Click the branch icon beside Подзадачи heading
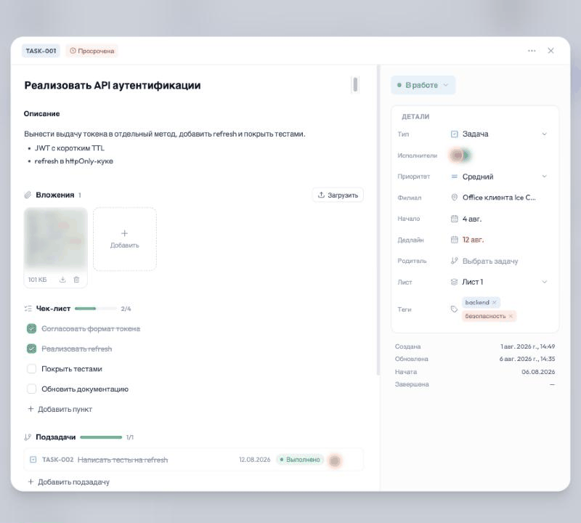The image size is (581, 523). pos(28,437)
